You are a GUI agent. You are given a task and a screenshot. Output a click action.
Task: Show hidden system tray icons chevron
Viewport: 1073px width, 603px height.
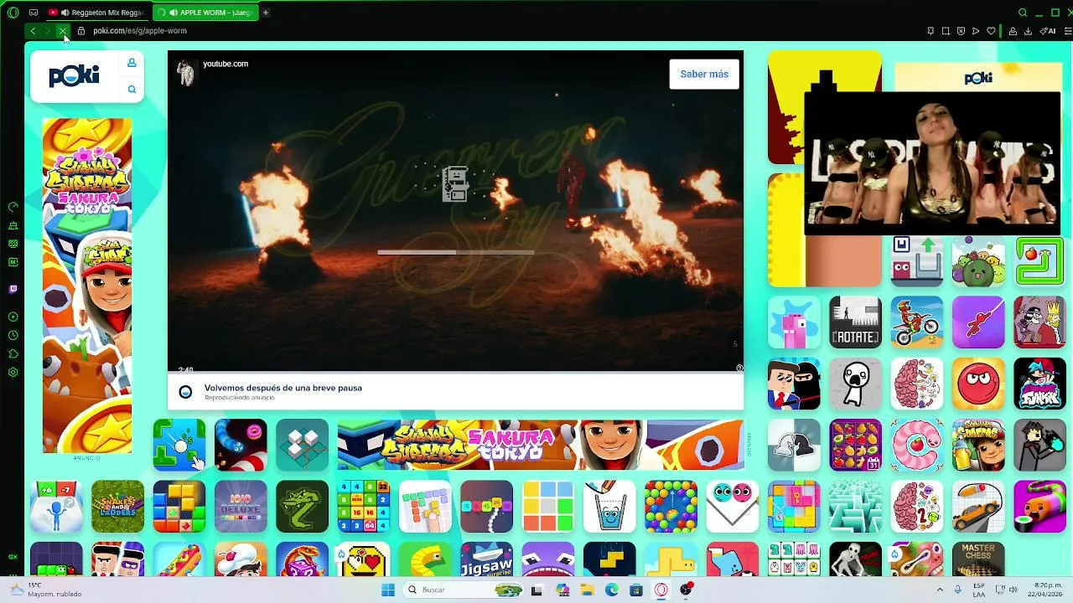pyautogui.click(x=939, y=590)
